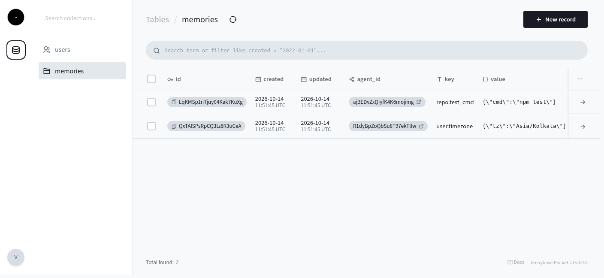This screenshot has width=604, height=278.
Task: Click the Asia/Kolkata value cell
Action: [524, 126]
